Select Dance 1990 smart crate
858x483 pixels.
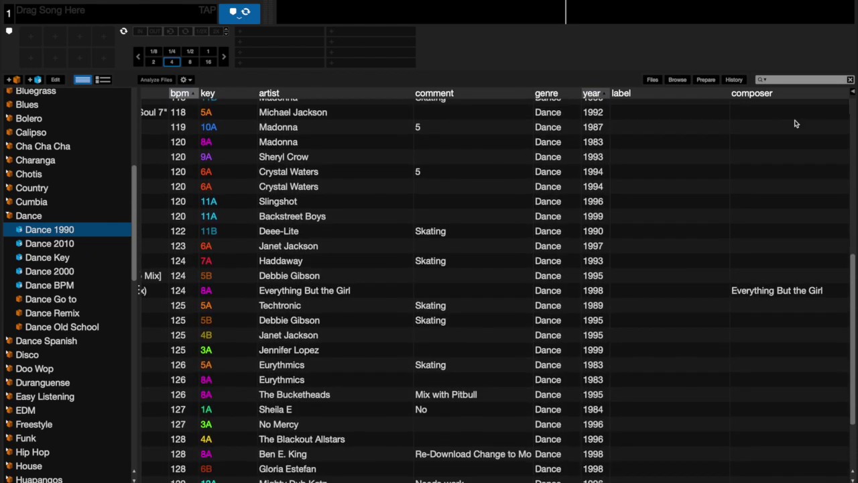67,229
